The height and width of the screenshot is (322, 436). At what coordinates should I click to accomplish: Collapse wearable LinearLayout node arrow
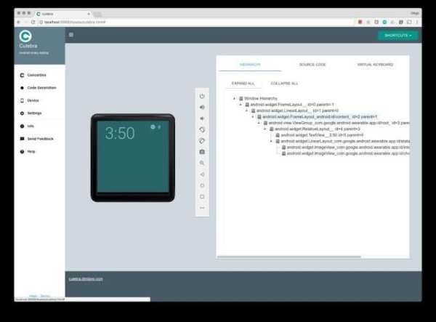tap(271, 141)
